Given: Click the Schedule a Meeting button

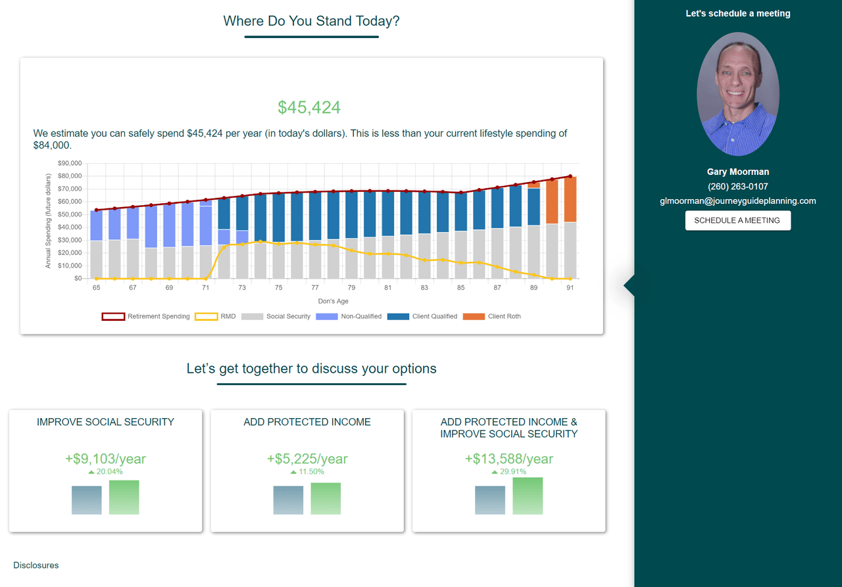Looking at the screenshot, I should 738,220.
